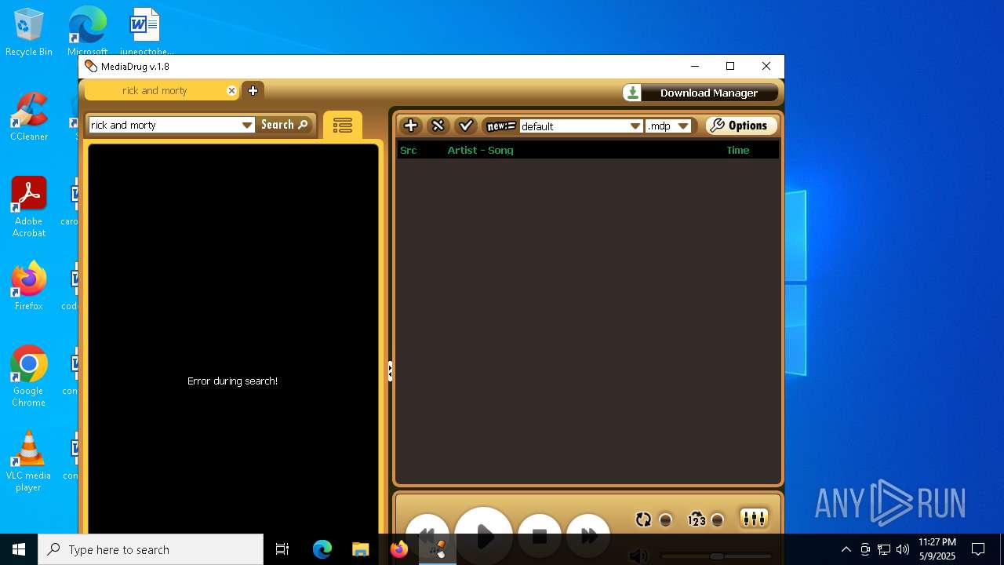Show hidden system tray icons
Screen dimensions: 1004x565
click(x=846, y=549)
